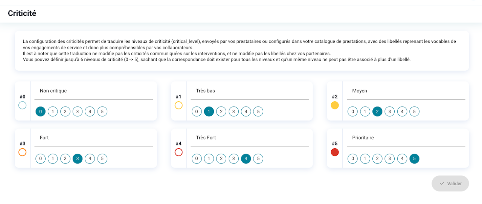The width and height of the screenshot is (482, 204).
Task: Open the orange color circle for #3
Action: [23, 152]
